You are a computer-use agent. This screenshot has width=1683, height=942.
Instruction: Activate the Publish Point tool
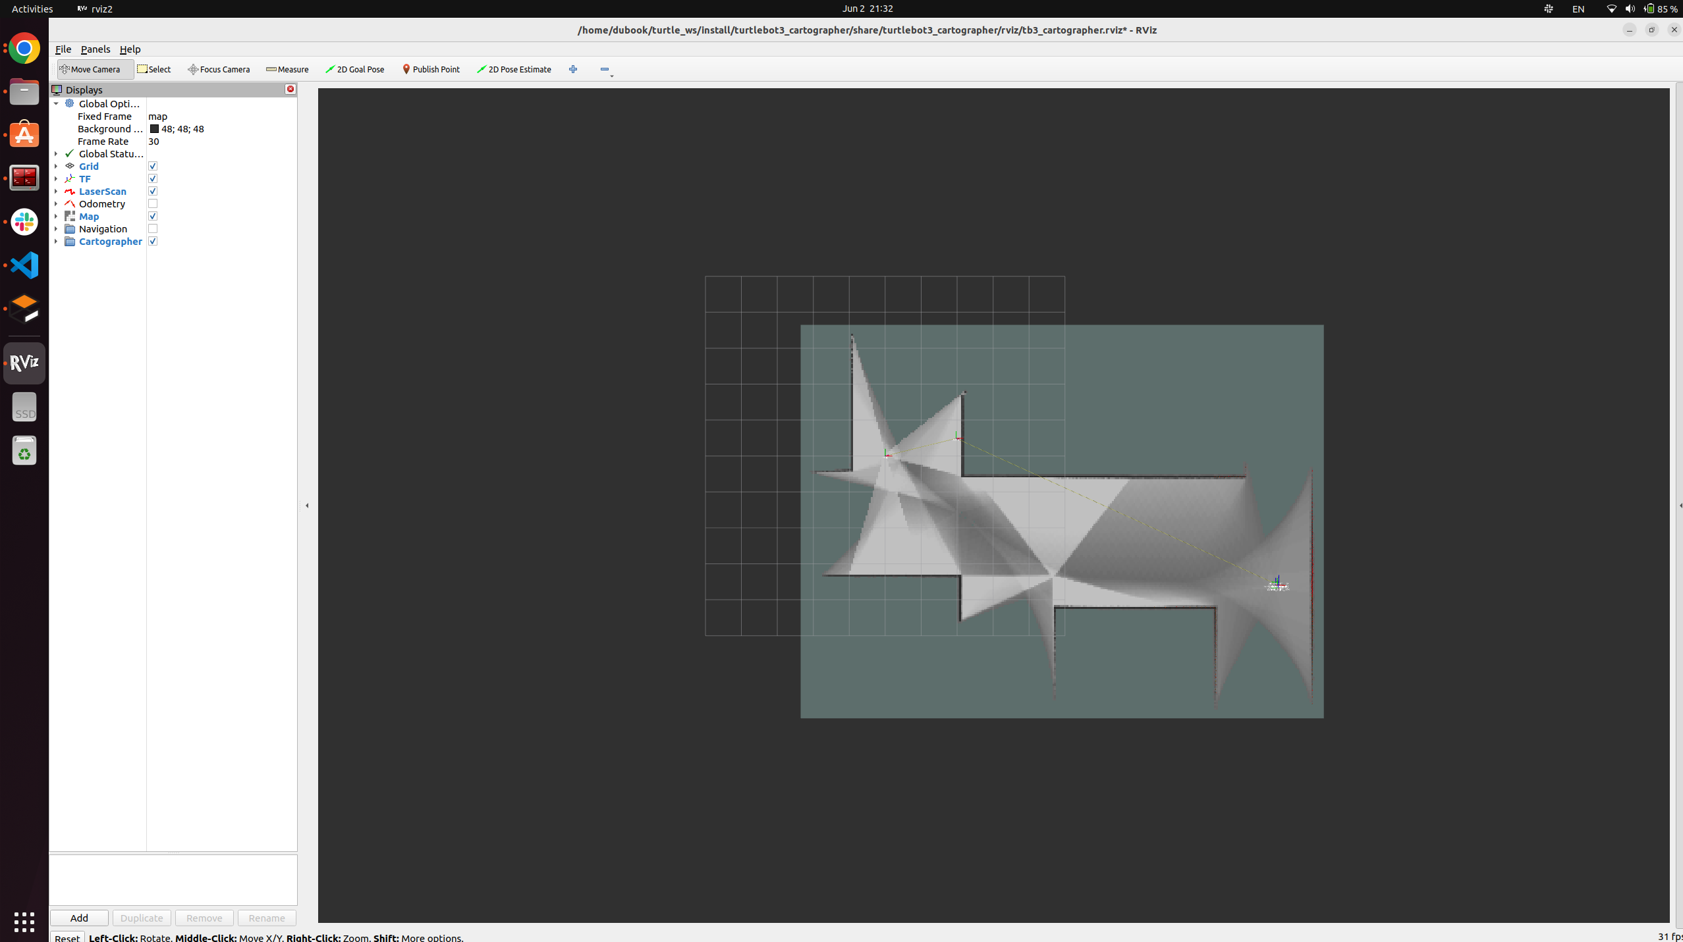431,69
